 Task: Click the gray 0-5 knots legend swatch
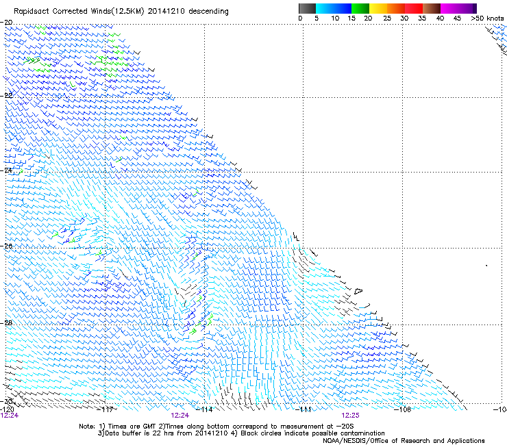[307, 8]
